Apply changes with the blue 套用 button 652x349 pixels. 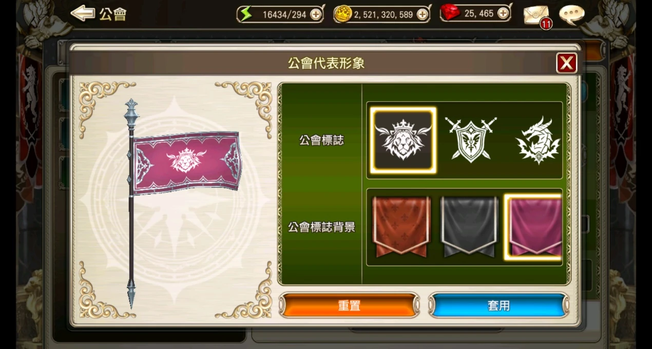tap(498, 306)
